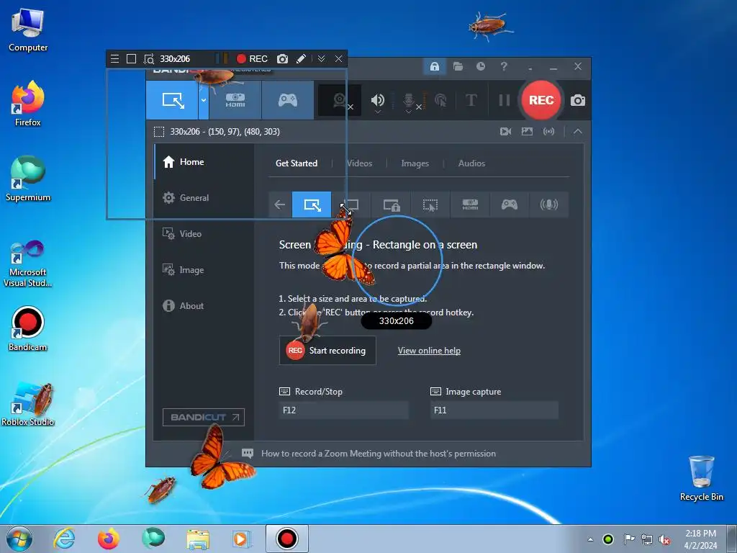
Task: Open Image settings in sidebar
Action: click(204, 270)
